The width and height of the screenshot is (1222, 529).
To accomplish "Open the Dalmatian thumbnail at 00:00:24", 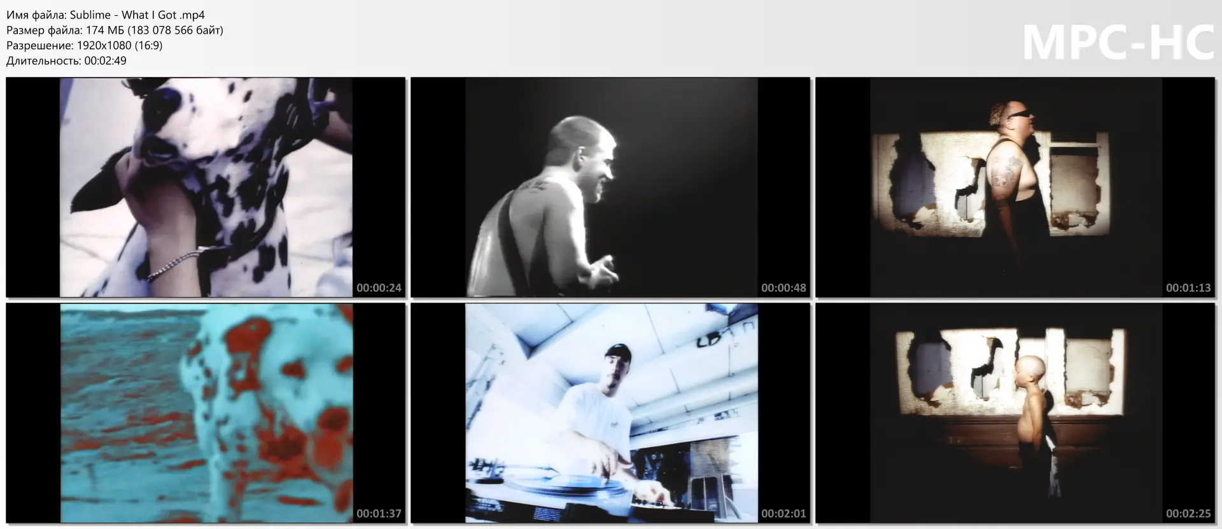I will click(x=206, y=187).
